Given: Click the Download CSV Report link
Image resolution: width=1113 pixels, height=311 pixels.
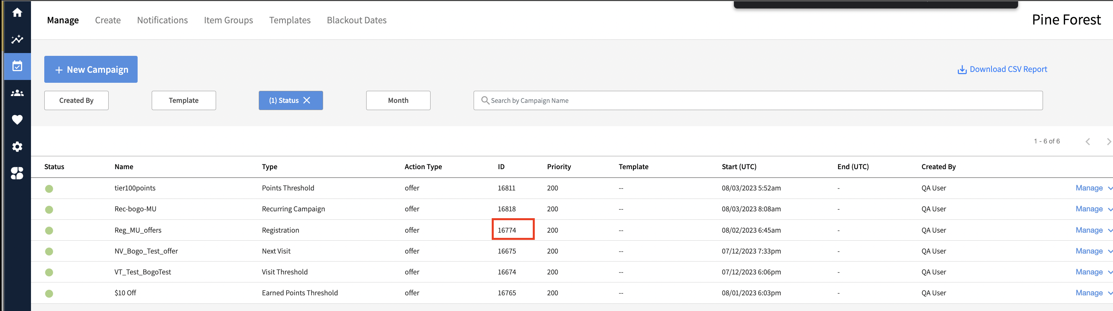Looking at the screenshot, I should pyautogui.click(x=1002, y=70).
